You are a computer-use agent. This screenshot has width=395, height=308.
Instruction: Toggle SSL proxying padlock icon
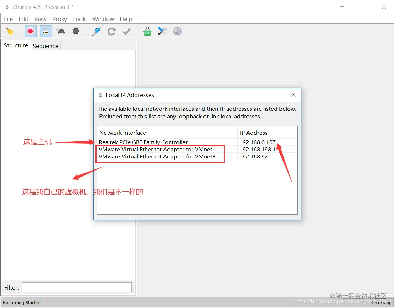pos(46,31)
